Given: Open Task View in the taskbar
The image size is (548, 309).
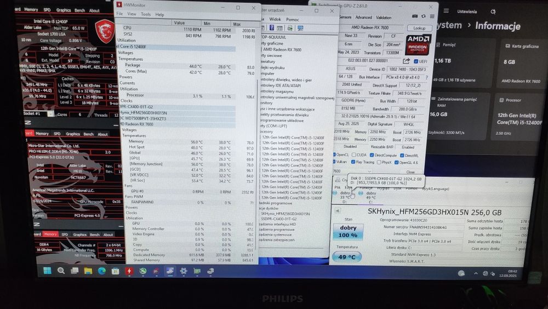Looking at the screenshot, I should (75, 271).
